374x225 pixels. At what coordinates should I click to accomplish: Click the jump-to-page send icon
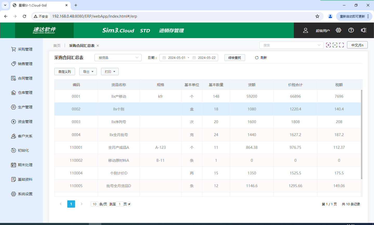pyautogui.click(x=129, y=204)
